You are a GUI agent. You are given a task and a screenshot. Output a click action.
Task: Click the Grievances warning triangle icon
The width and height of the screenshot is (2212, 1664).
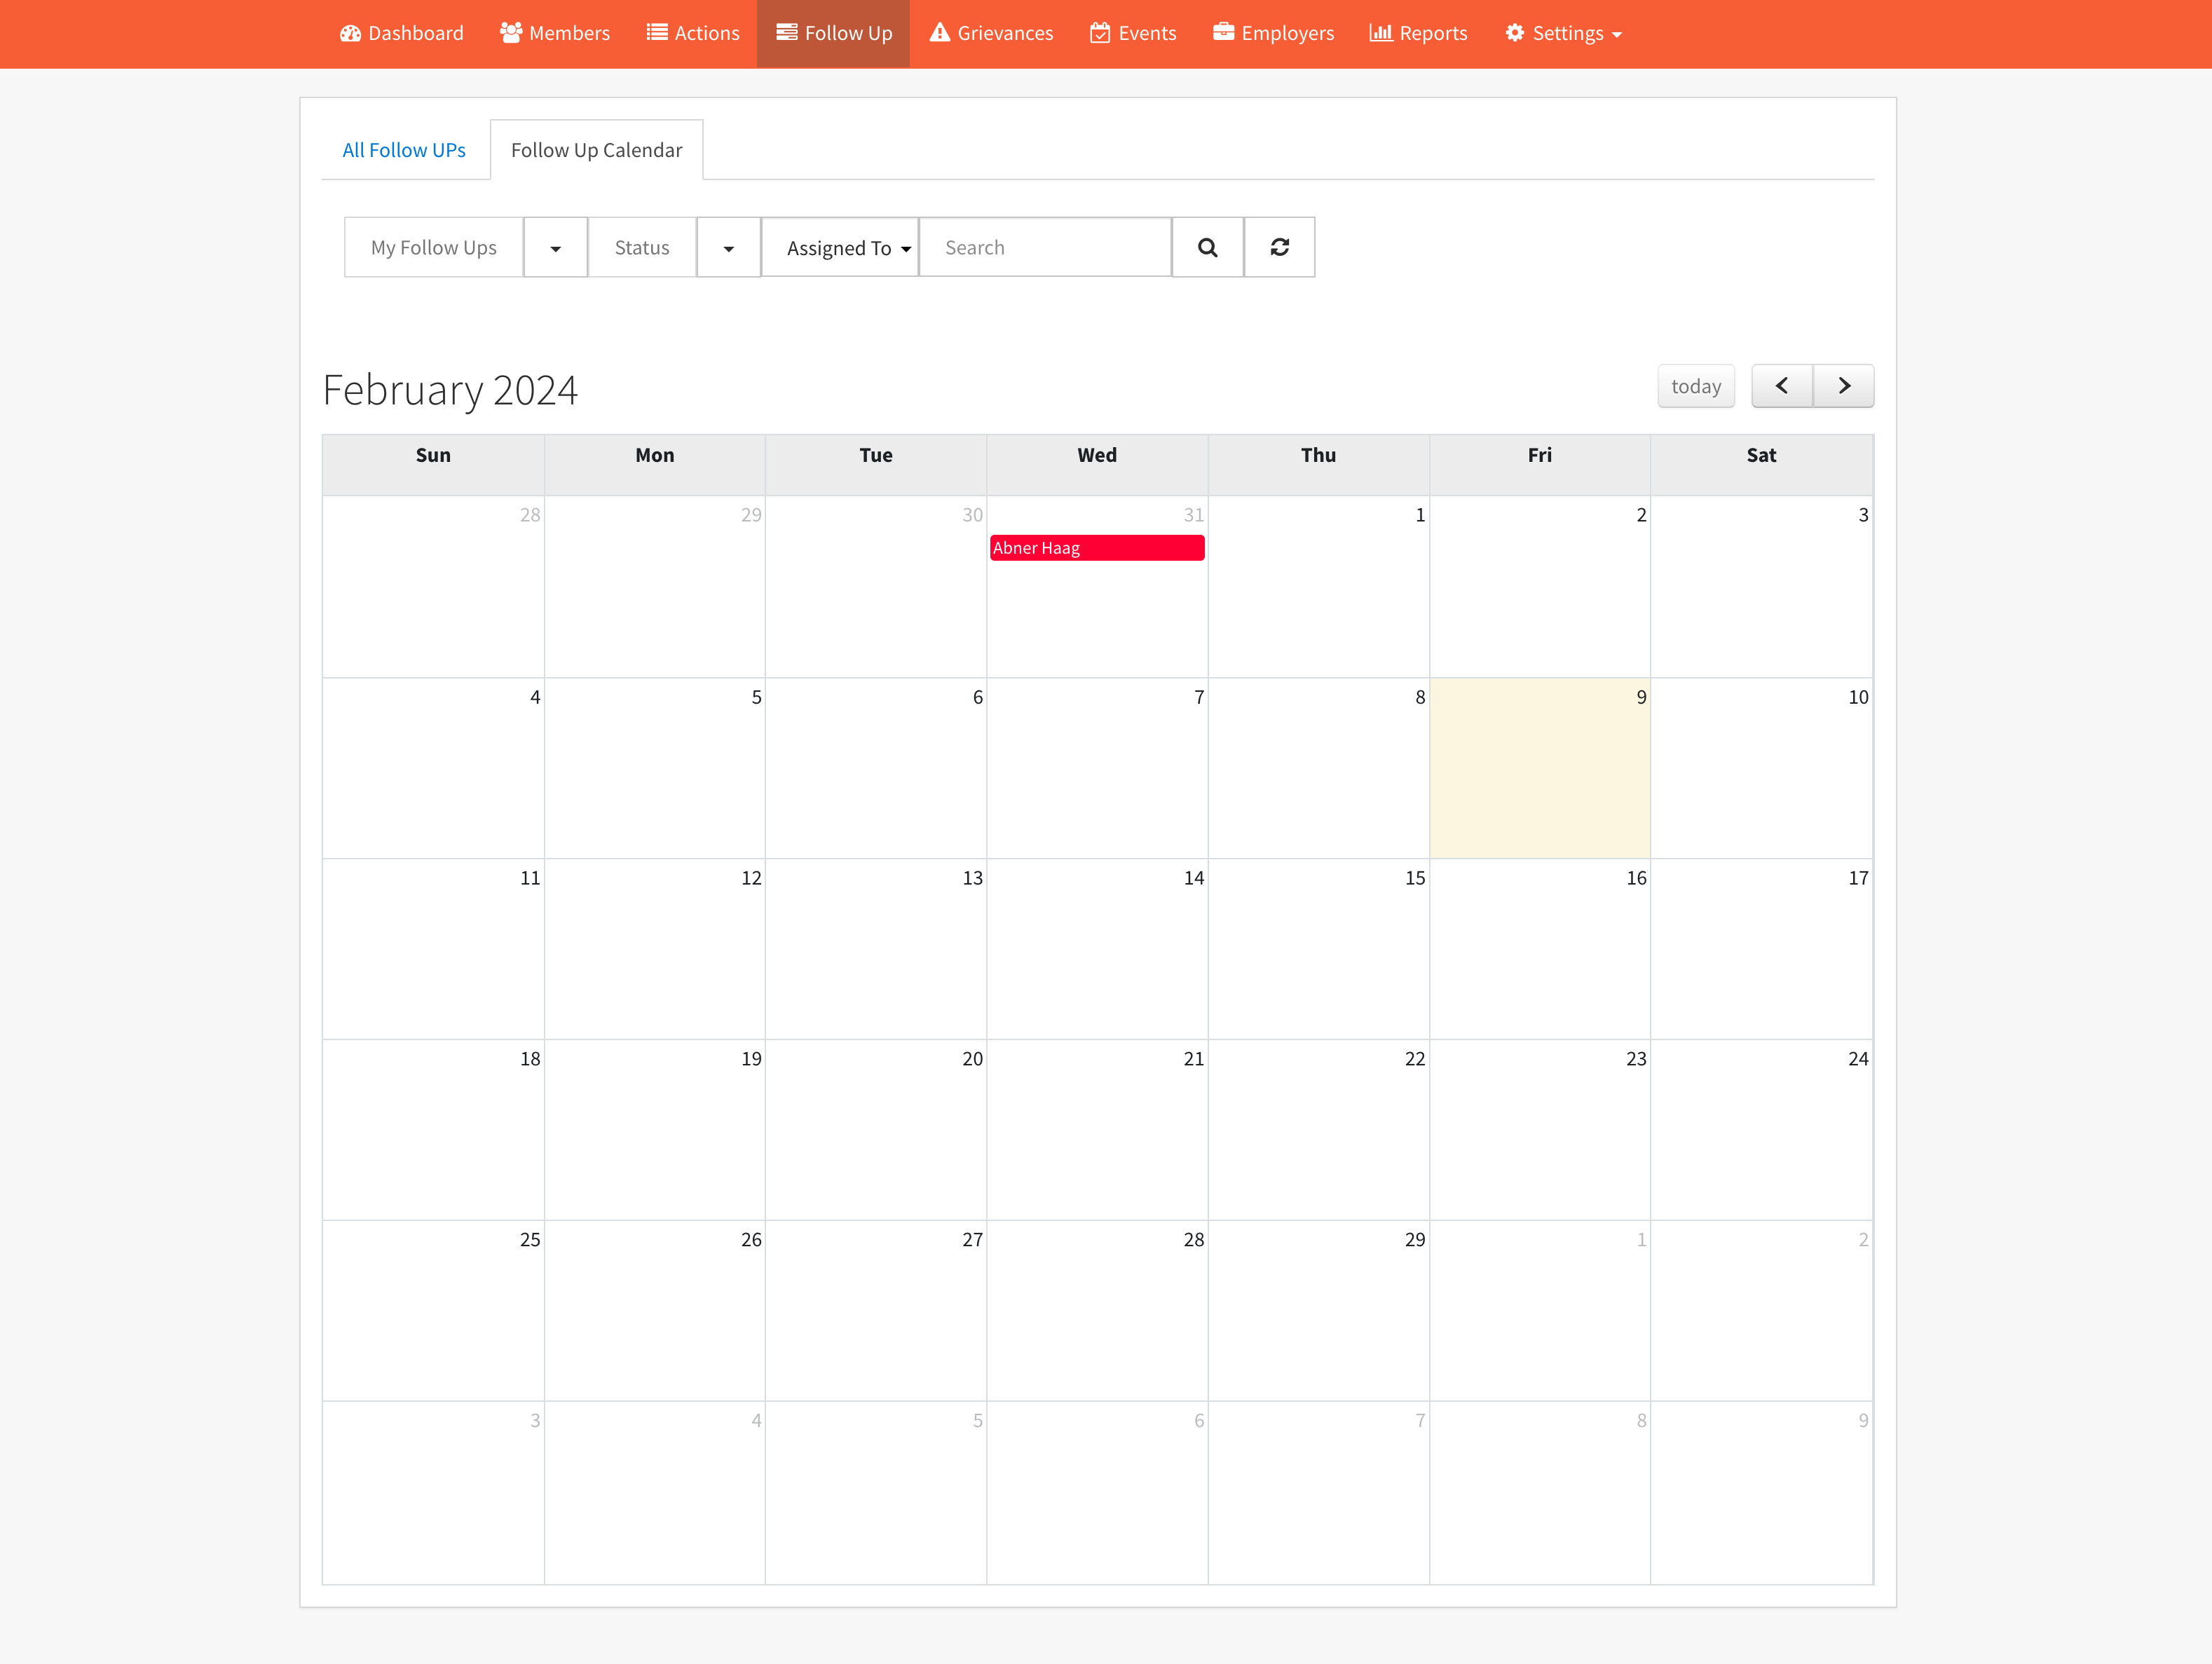(x=940, y=33)
